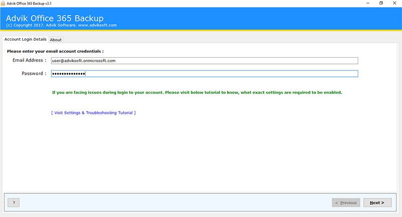Screen dimensions: 402x217
Task: Click the 'Advik Office 365 Backup' banner title
Action: click(55, 18)
